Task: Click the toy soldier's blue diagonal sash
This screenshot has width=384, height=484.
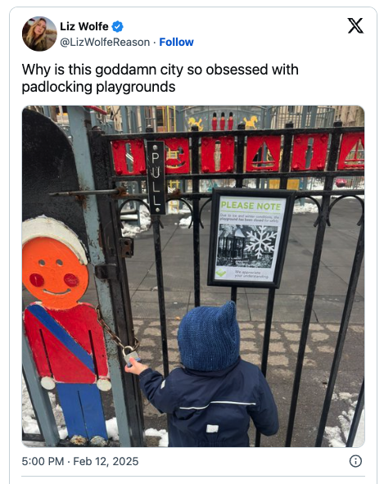Action: tap(61, 337)
